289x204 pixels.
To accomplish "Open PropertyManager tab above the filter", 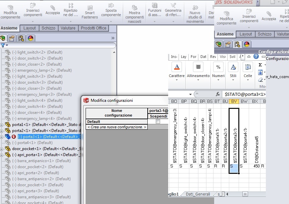I will click(x=12, y=38).
